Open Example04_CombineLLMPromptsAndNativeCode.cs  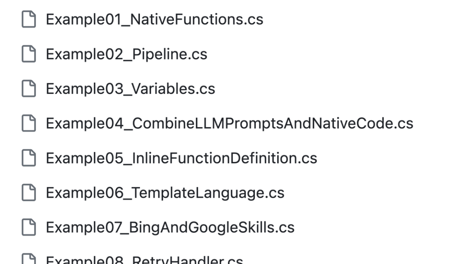(x=229, y=123)
